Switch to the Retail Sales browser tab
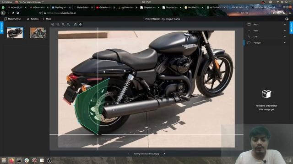293x164 pixels. pyautogui.click(x=238, y=7)
